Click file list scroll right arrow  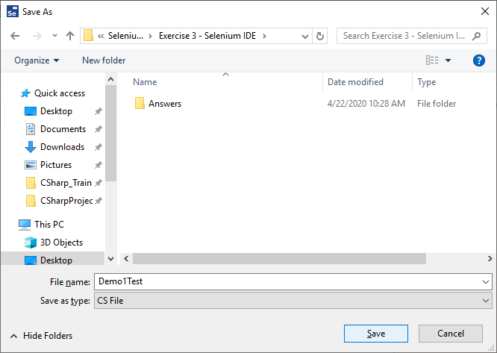pyautogui.click(x=490, y=258)
